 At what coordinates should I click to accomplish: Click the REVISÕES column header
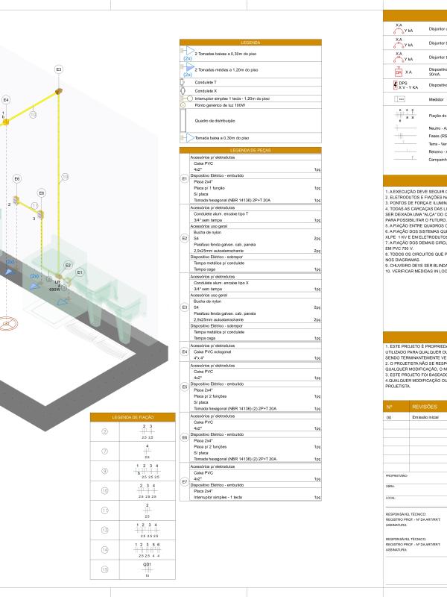click(x=425, y=407)
